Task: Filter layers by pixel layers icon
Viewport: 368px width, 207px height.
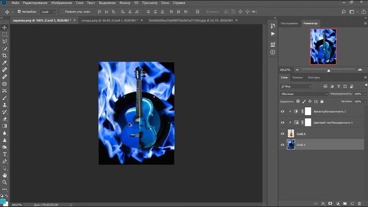Action: tap(325, 86)
